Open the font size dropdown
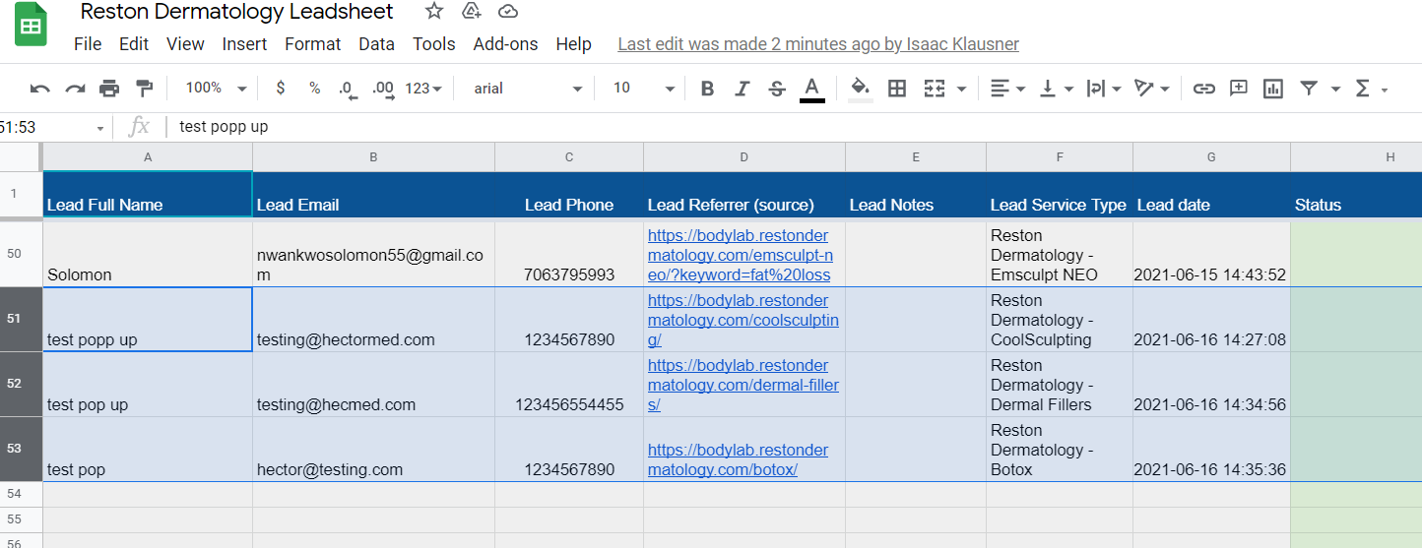This screenshot has height=548, width=1422. pos(644,89)
